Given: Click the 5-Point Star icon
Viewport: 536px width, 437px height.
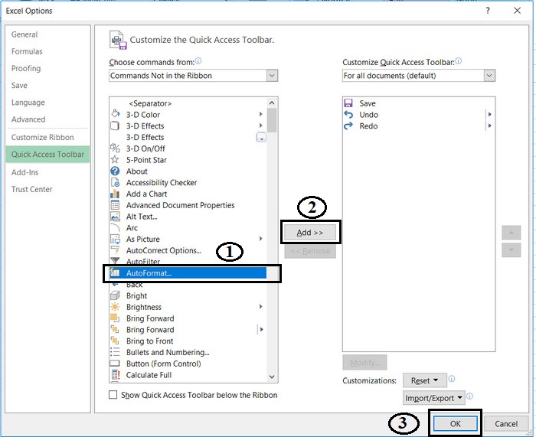Looking at the screenshot, I should coord(115,159).
